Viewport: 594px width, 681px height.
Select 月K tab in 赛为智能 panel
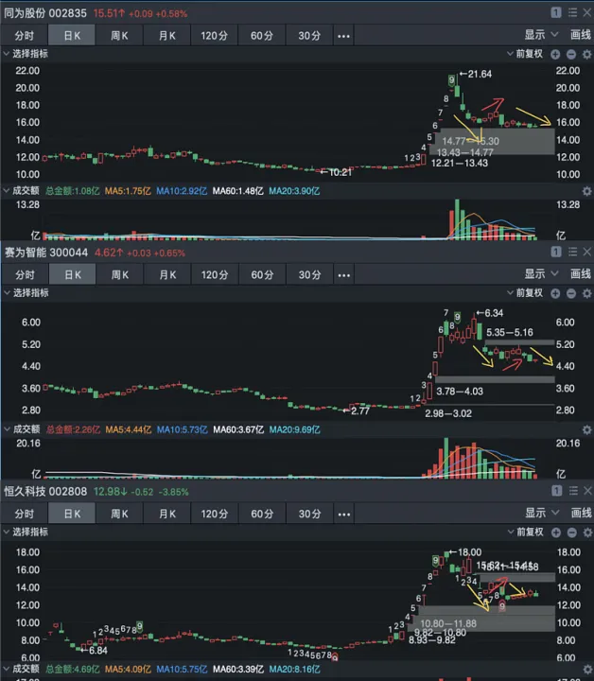click(167, 275)
